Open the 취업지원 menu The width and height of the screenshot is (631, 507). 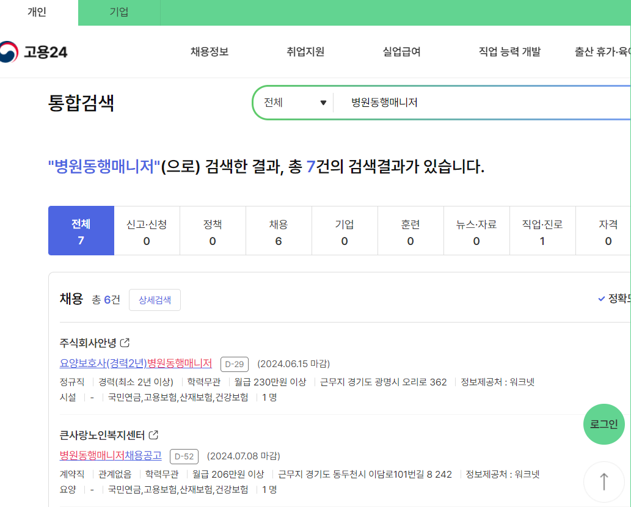click(305, 53)
